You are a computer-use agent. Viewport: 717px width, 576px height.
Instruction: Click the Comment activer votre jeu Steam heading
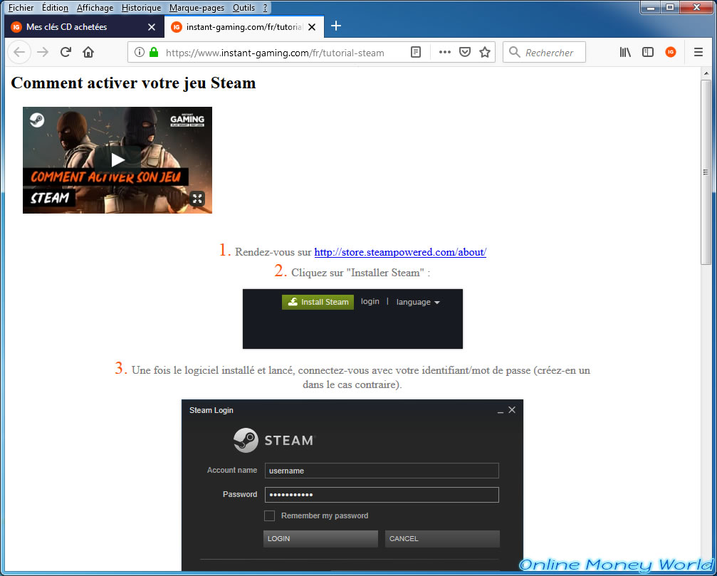[133, 83]
